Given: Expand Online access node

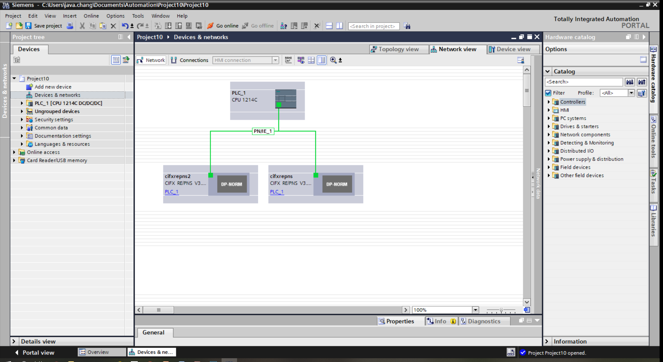Looking at the screenshot, I should [14, 152].
